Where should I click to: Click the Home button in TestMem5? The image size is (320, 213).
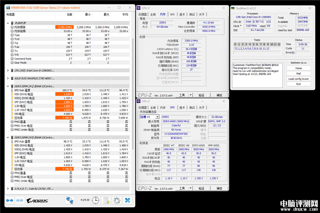[298, 68]
